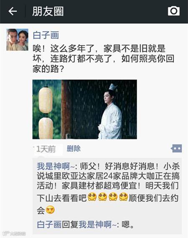Tap the 嗯。 reply comment

(127, 225)
